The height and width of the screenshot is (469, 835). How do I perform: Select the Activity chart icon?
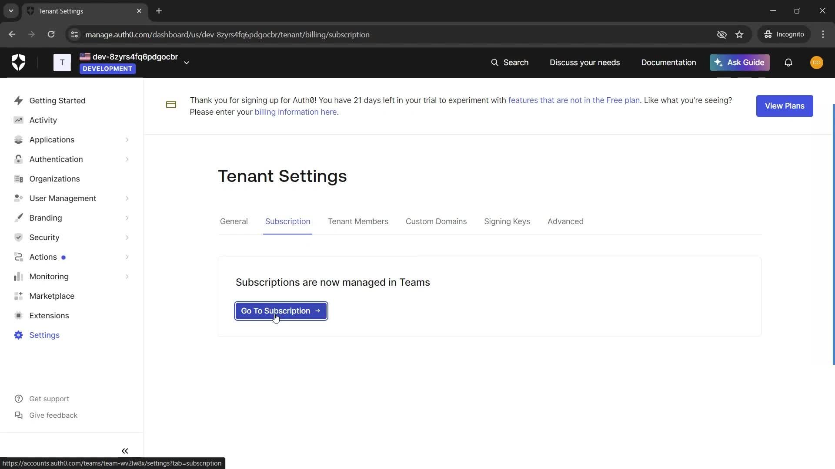[x=18, y=120]
